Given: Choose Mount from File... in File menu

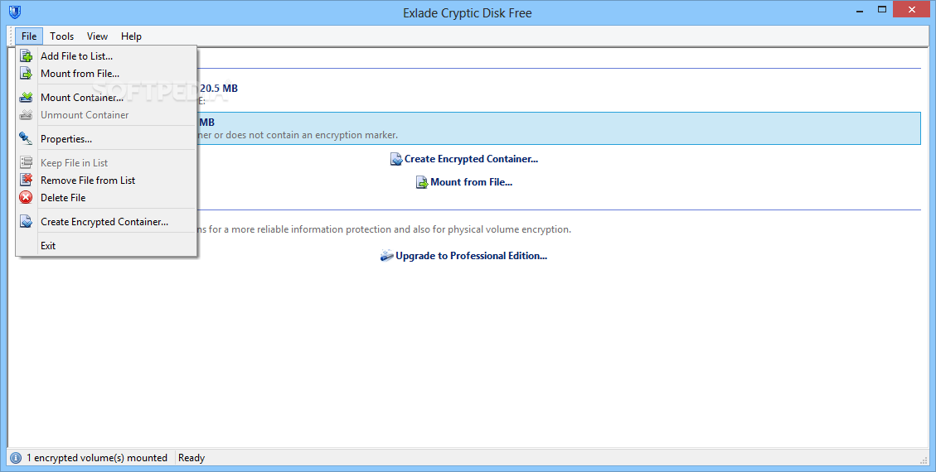Looking at the screenshot, I should [107, 74].
